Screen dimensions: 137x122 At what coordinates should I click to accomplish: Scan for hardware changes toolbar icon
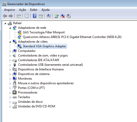click(x=49, y=16)
